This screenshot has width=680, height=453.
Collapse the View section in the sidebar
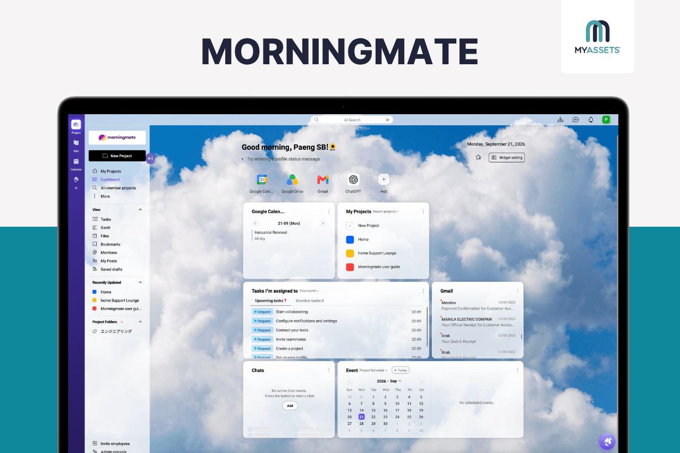(x=141, y=210)
